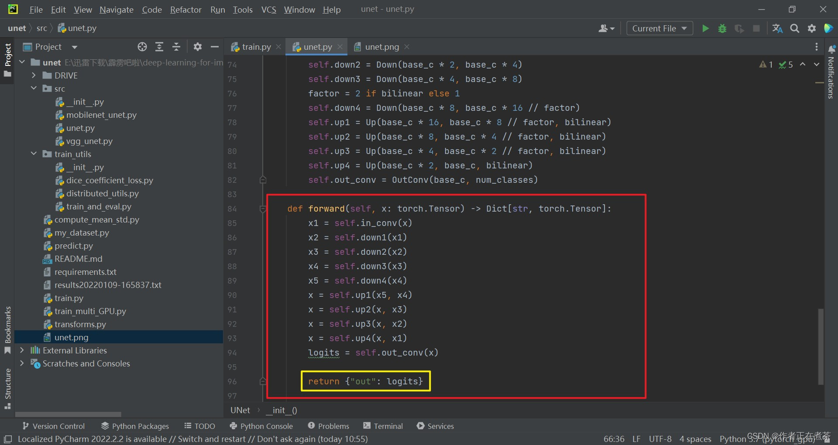Switch to the train.py editor tab
838x445 pixels.
(x=256, y=47)
